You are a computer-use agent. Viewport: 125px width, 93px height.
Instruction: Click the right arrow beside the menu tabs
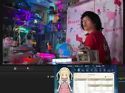click(x=113, y=70)
